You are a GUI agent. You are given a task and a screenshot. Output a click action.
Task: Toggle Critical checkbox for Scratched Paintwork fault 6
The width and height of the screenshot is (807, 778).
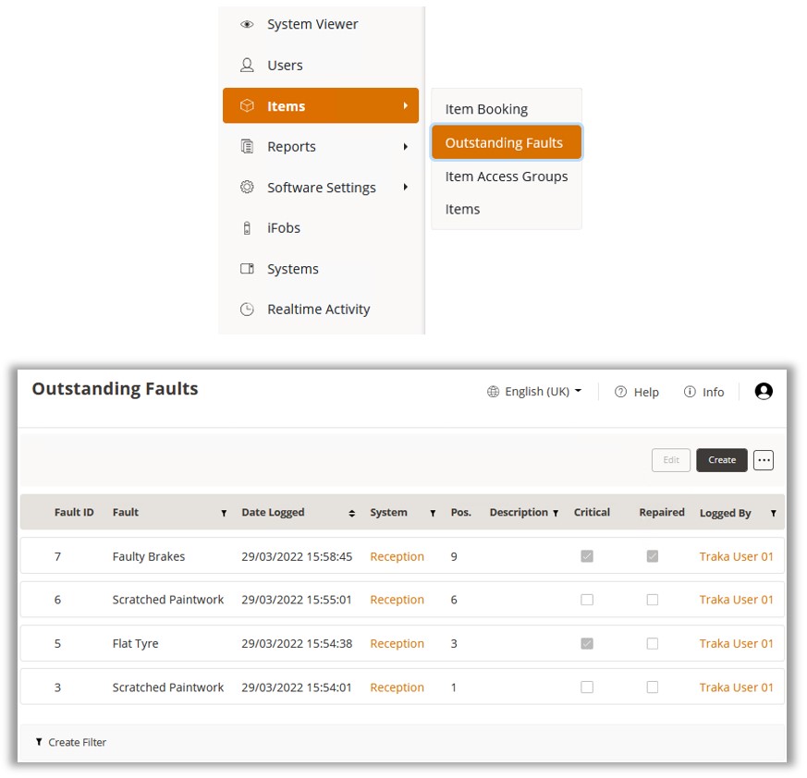pyautogui.click(x=587, y=600)
